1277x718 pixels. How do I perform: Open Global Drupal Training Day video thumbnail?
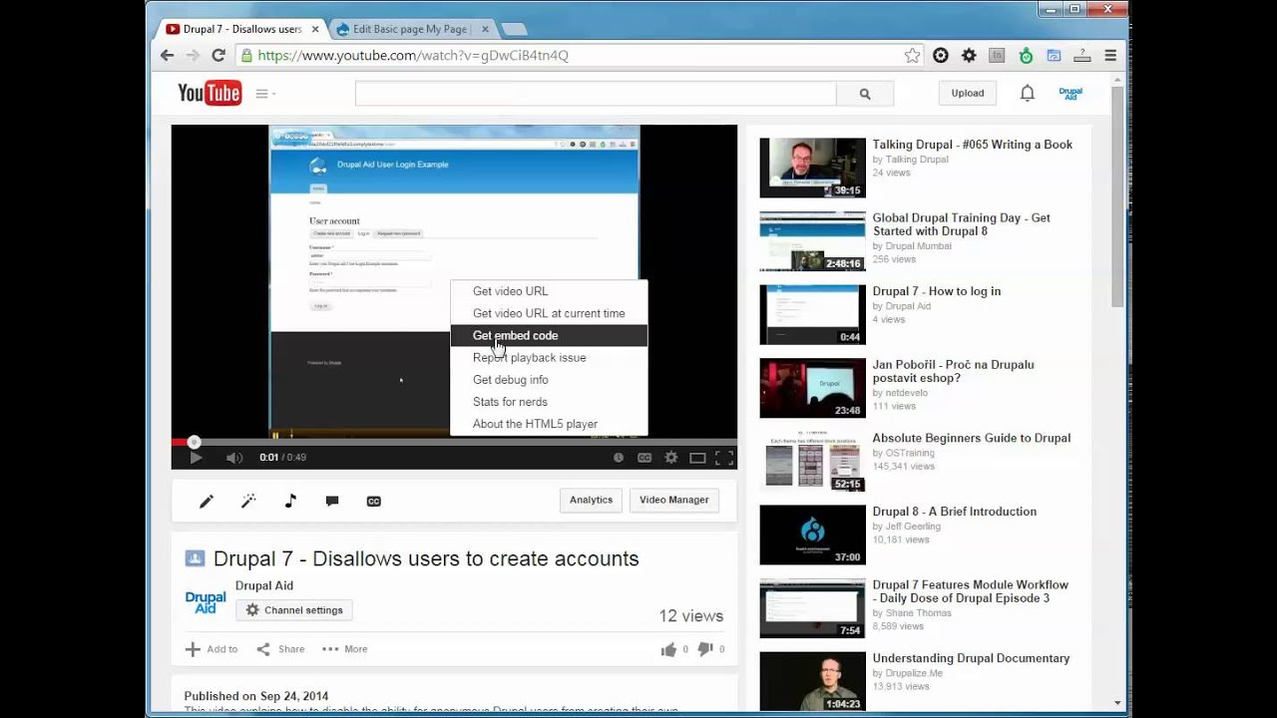click(x=812, y=241)
